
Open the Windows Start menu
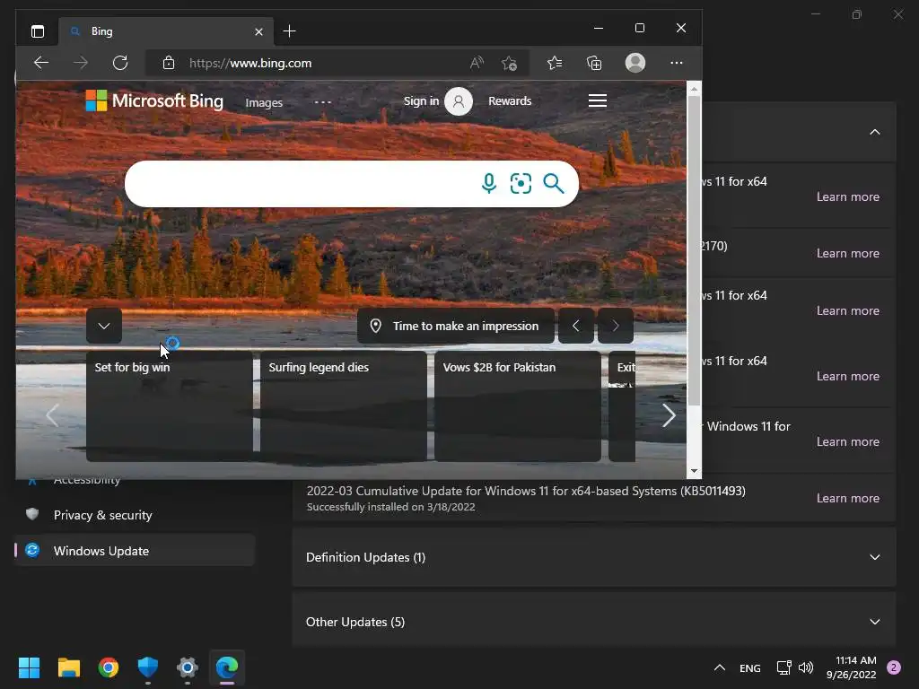29,667
